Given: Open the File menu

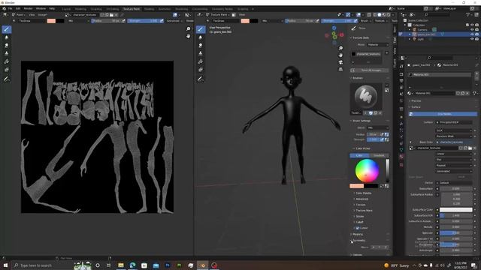Looking at the screenshot, I should tap(10, 8).
